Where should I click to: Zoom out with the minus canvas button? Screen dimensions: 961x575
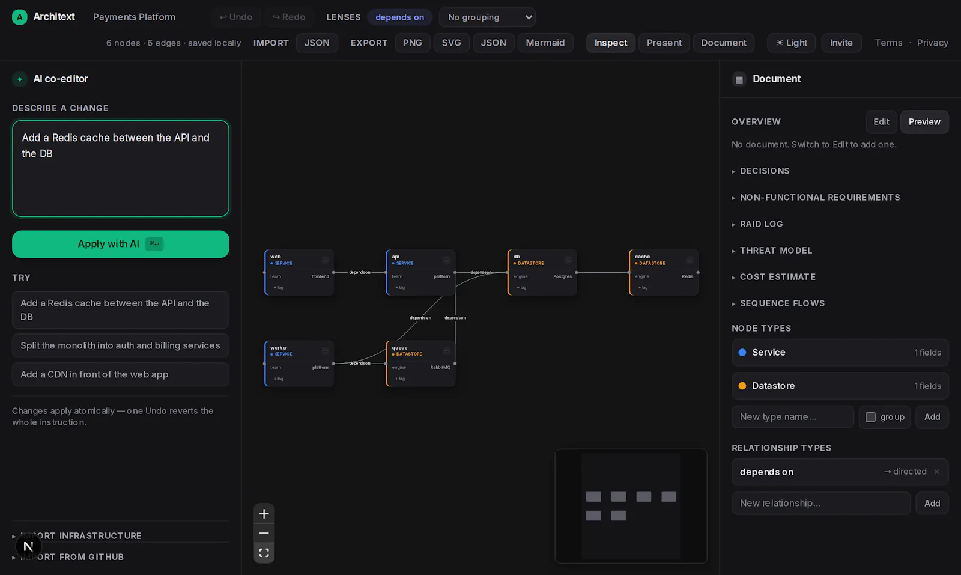click(x=264, y=533)
